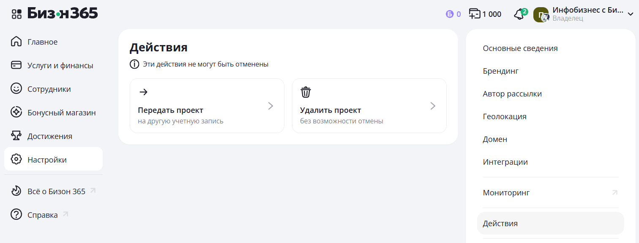Click the trash icon on Удалить проект card

click(306, 92)
